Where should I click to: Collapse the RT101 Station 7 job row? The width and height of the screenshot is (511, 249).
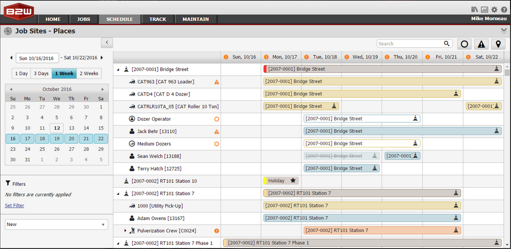tap(118, 194)
